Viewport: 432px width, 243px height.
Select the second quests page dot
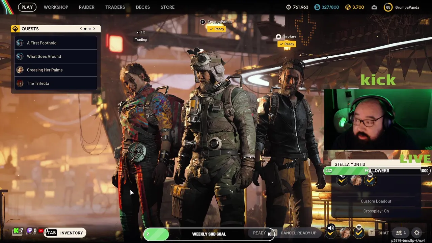[x=89, y=29]
